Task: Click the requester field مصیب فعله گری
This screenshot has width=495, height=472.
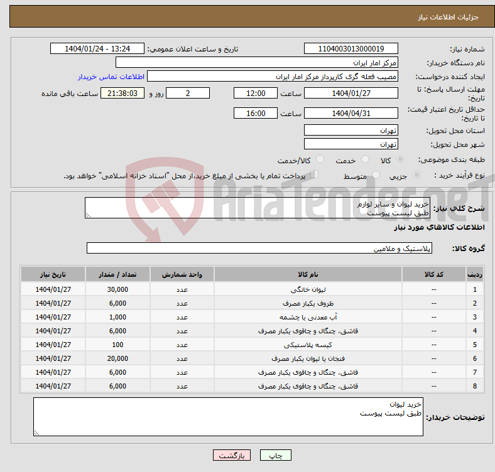Action: (x=273, y=77)
